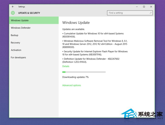Click the Malicious Software Removal Tool entry
This screenshot has width=165, height=125.
[95, 44]
